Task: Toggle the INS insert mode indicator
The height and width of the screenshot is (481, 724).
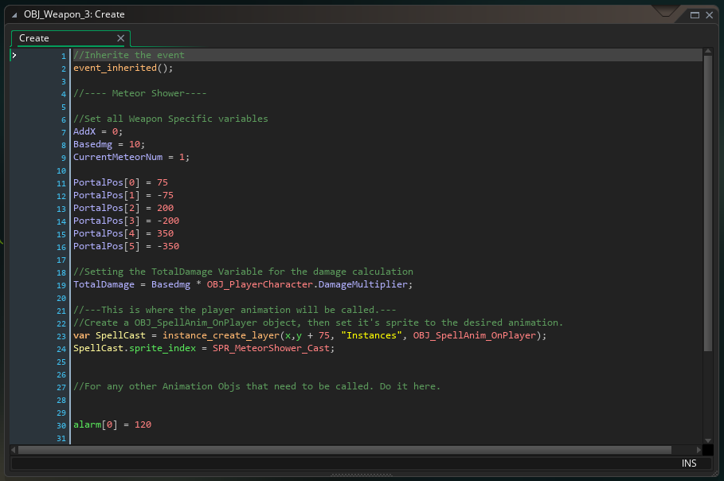Action: coord(688,463)
